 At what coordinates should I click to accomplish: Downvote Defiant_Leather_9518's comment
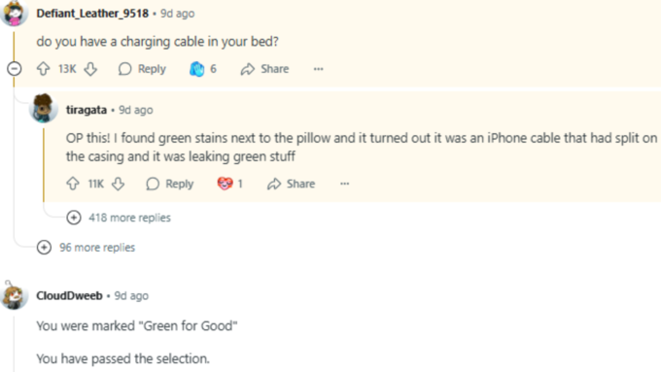tap(90, 69)
